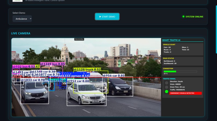Click the middle unlit traffic signal light
This screenshot has width=217, height=121.
(x=166, y=87)
